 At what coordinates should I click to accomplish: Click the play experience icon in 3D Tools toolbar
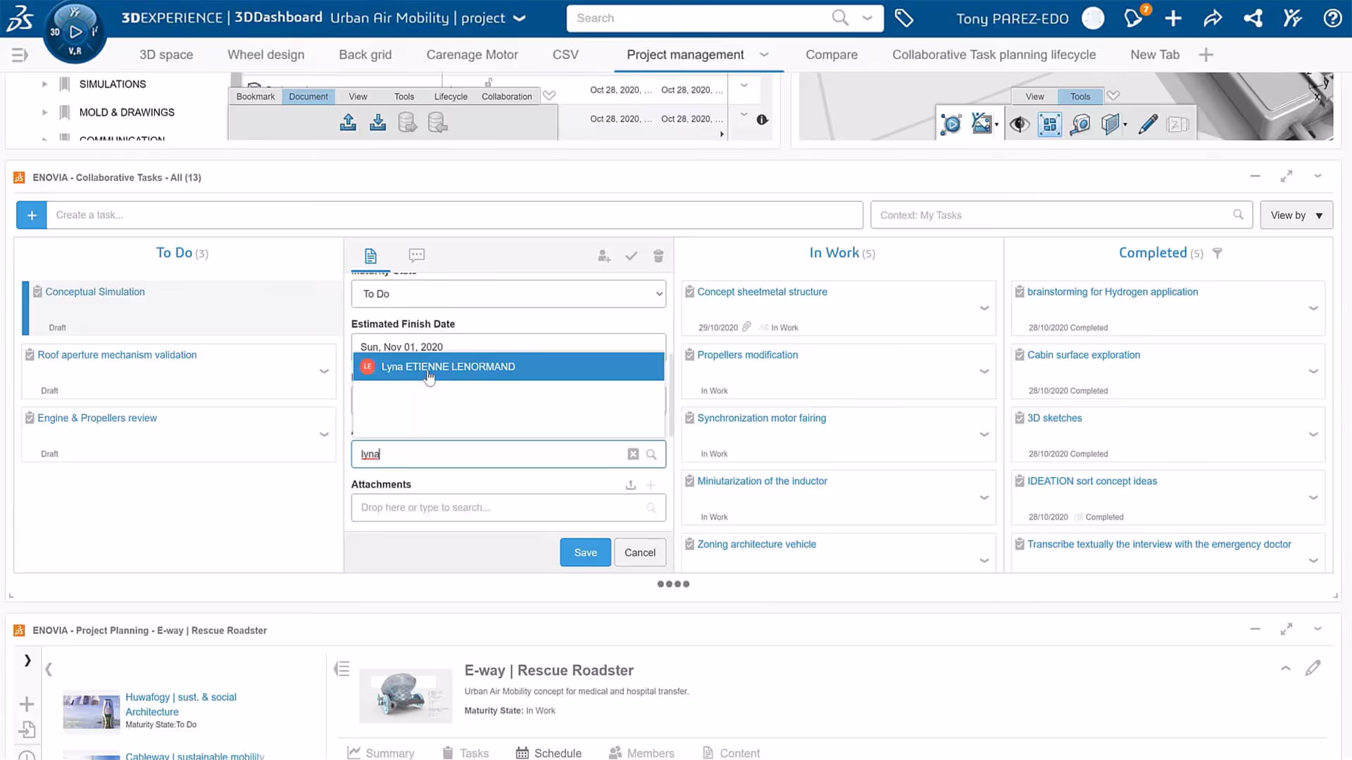point(951,125)
